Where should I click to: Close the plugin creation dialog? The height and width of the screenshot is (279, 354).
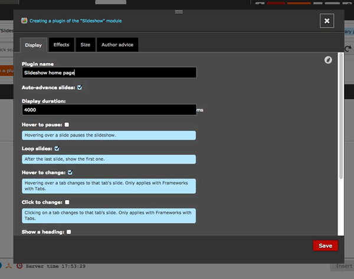point(327,21)
